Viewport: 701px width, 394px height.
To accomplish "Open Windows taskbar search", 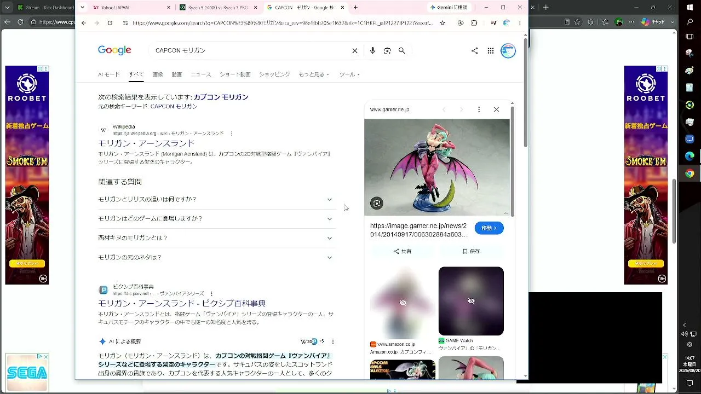I will click(689, 22).
